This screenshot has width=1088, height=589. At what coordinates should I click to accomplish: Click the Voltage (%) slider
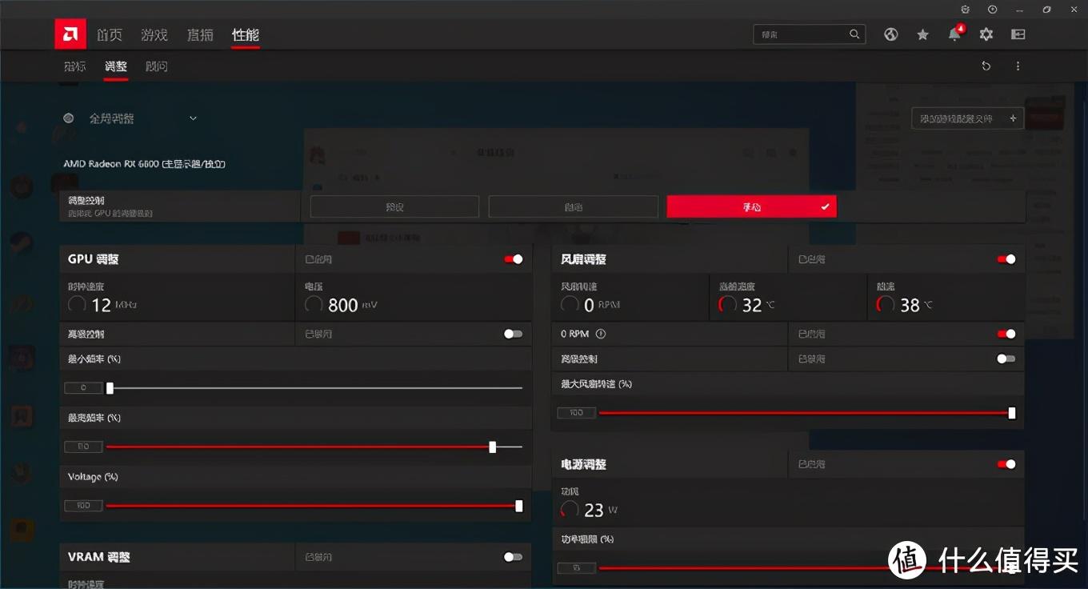point(314,506)
